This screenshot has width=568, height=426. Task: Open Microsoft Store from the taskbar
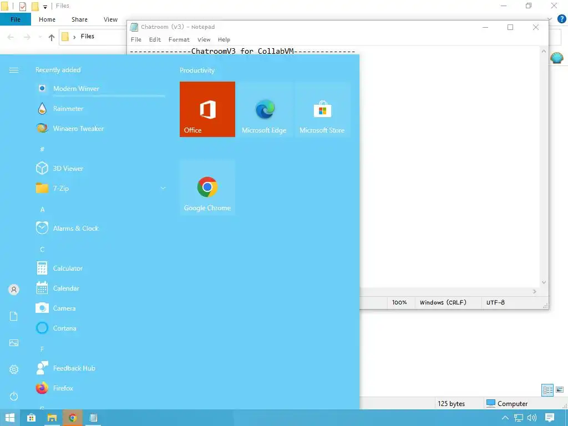click(x=32, y=418)
